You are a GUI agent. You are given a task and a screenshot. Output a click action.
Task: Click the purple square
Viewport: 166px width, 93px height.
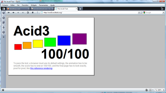click(79, 39)
